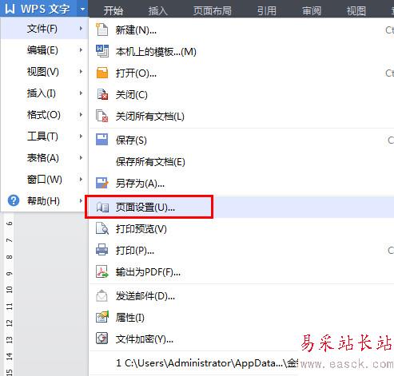Choose 另存为(A)... entry

click(x=241, y=183)
